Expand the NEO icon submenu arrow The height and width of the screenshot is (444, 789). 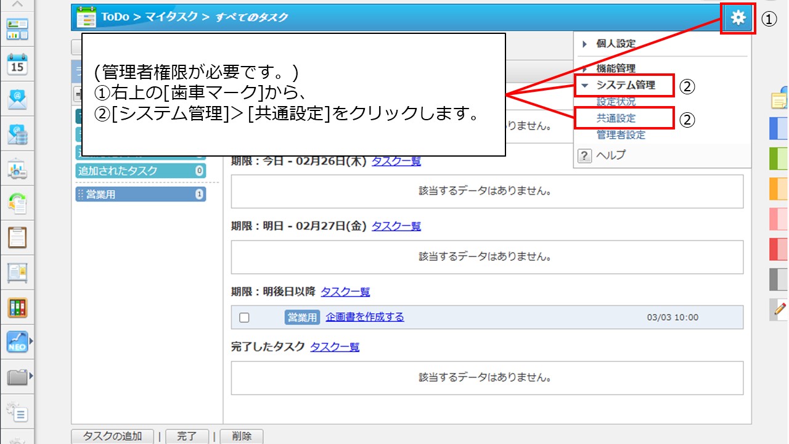click(x=31, y=342)
